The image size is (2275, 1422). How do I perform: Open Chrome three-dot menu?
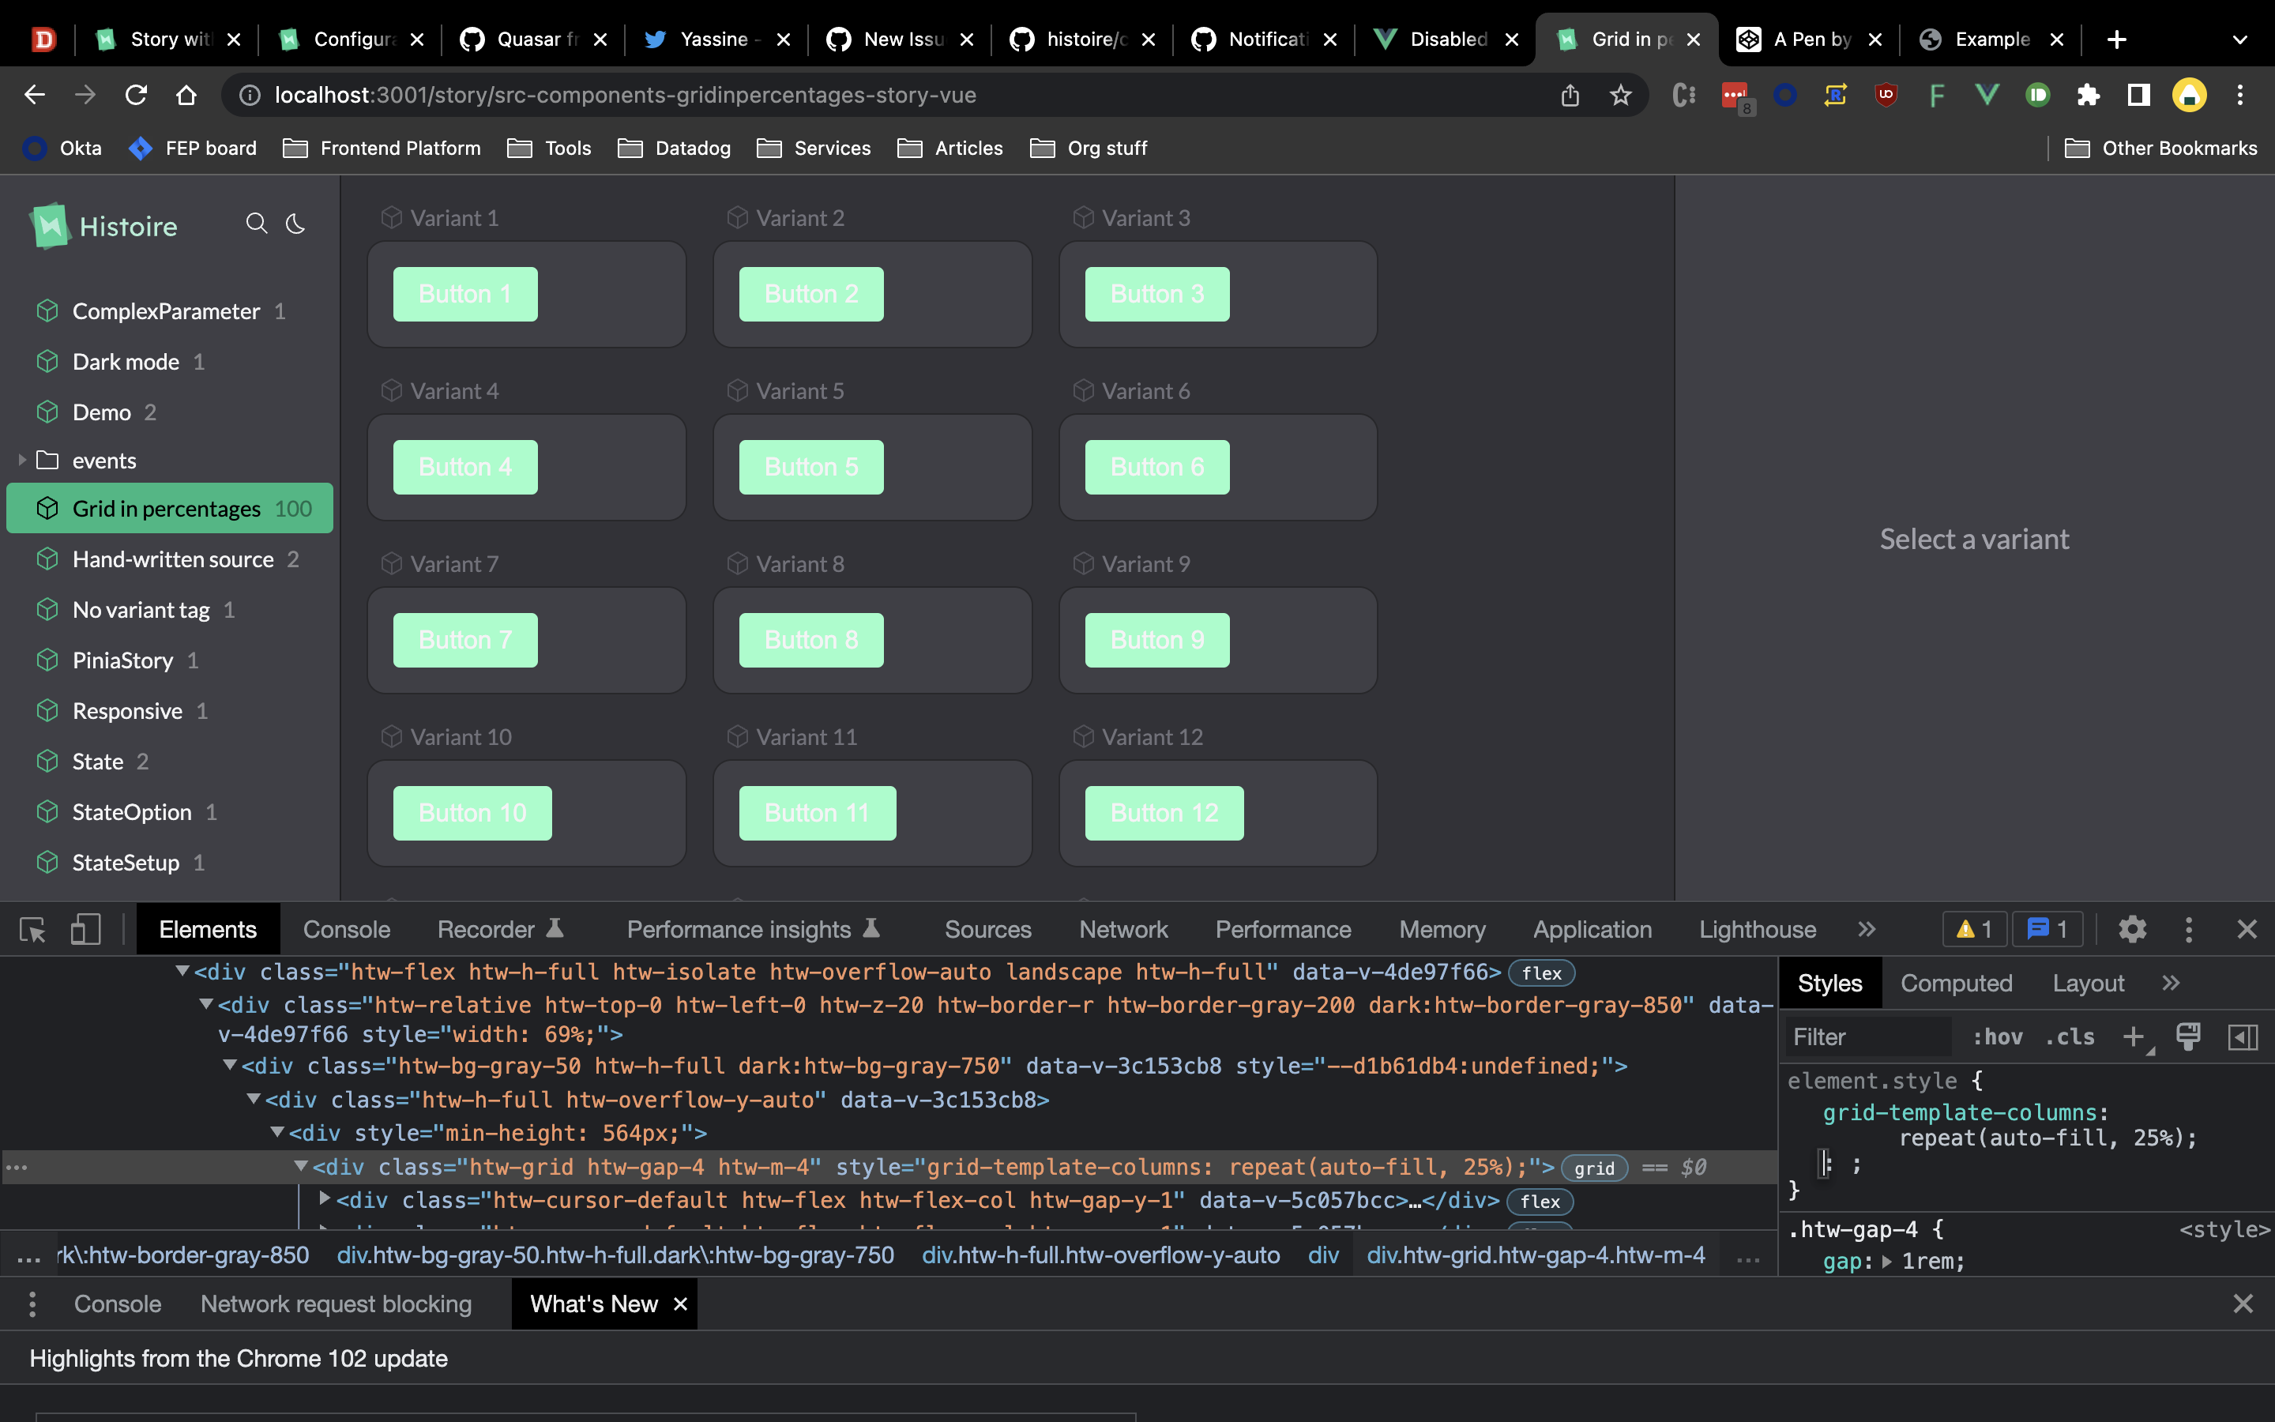(x=2240, y=95)
